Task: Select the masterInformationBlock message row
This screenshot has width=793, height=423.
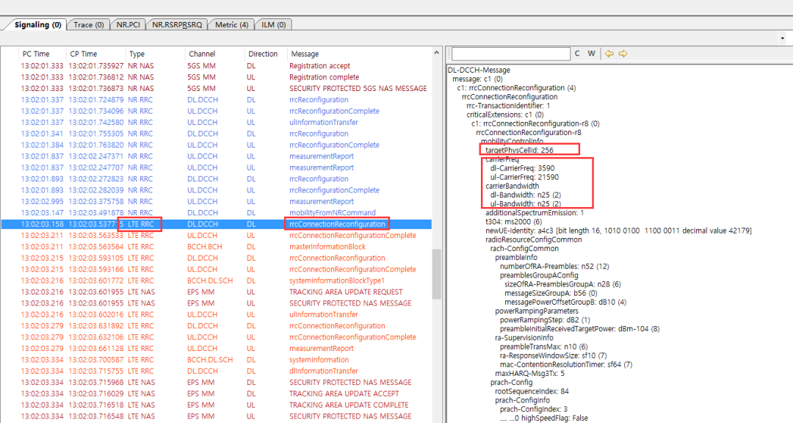Action: point(217,247)
